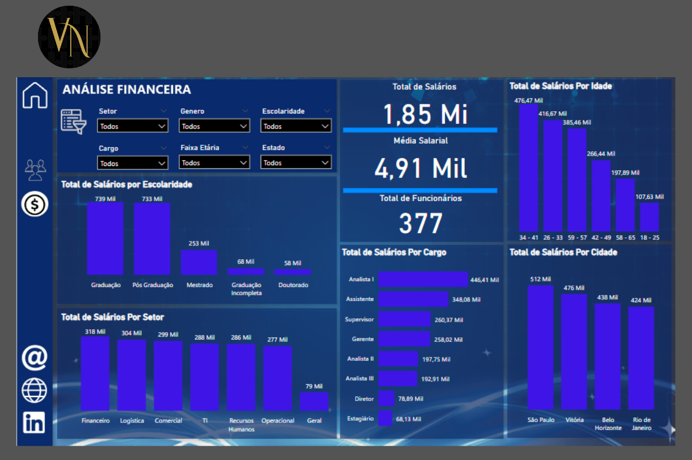Viewport: 692px width, 460px height.
Task: Go to the Home page icon
Action: pyautogui.click(x=35, y=95)
